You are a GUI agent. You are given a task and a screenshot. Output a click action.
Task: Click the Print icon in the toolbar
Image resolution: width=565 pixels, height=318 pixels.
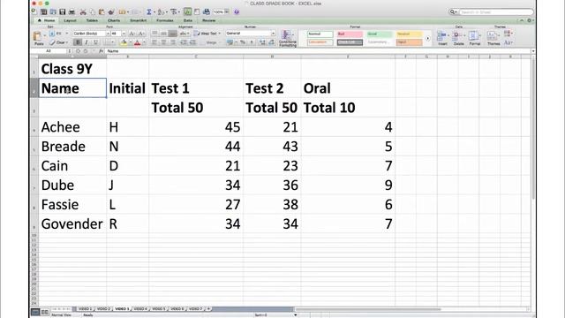(x=72, y=11)
